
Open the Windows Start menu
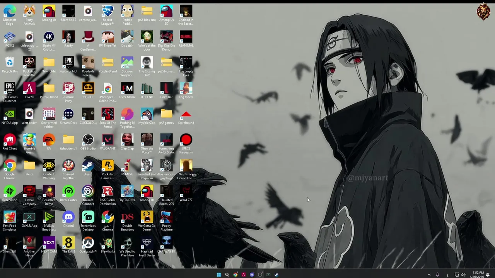218,275
